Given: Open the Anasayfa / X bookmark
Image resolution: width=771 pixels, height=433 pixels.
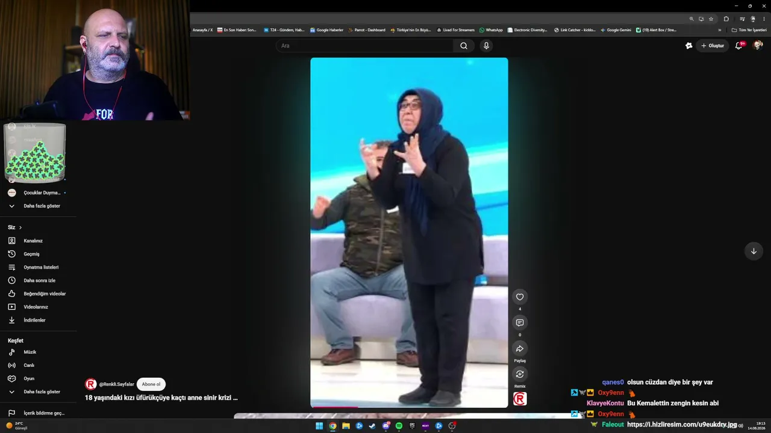Looking at the screenshot, I should (202, 30).
